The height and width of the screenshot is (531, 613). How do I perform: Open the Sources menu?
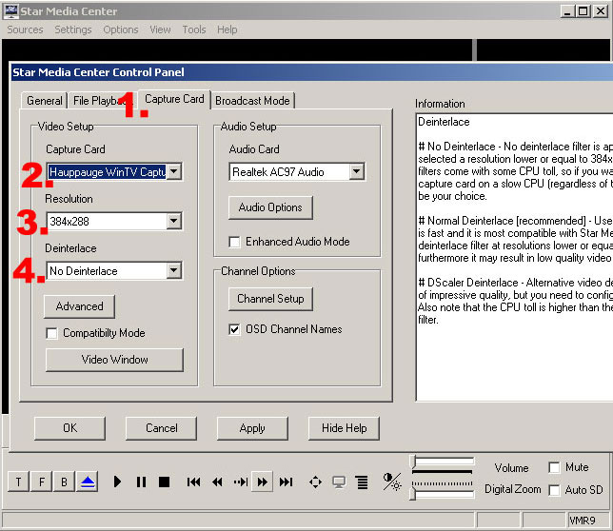pos(25,29)
